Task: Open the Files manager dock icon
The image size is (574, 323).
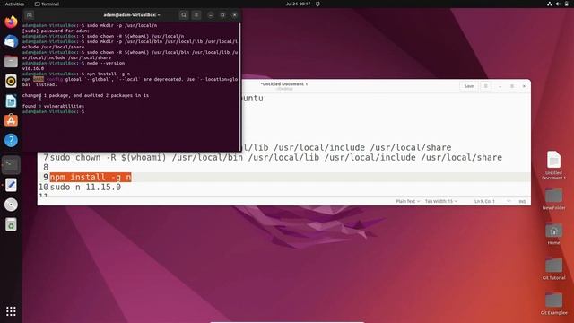Action: click(x=11, y=61)
